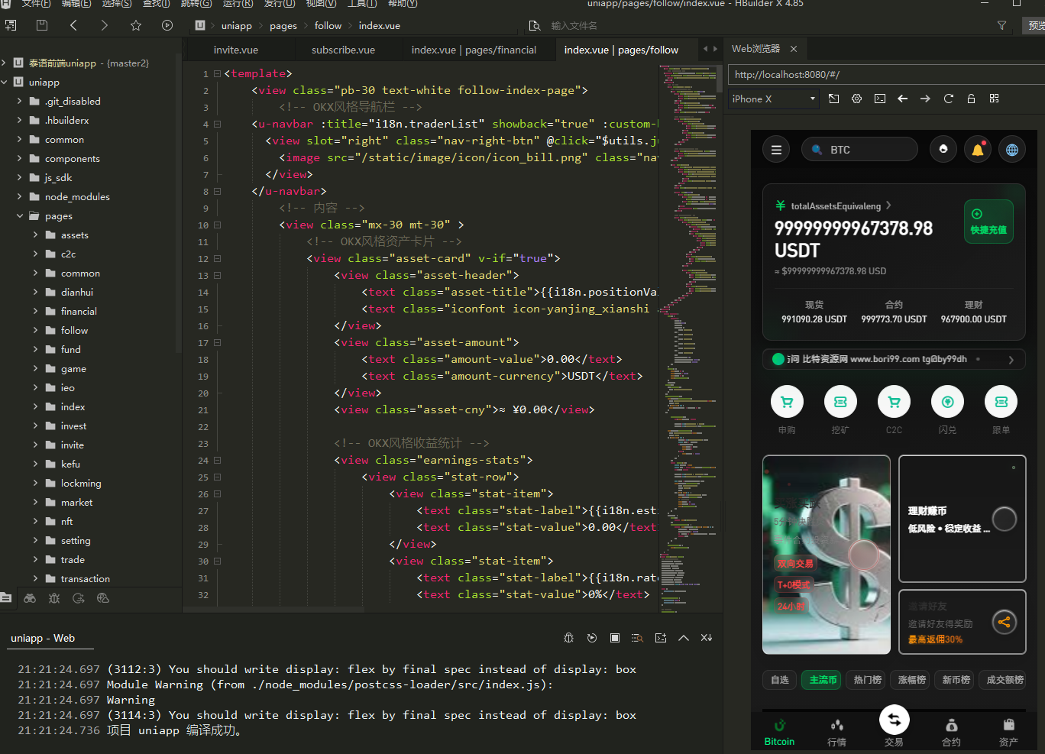Click the save file icon in toolbar
The image size is (1045, 754).
click(42, 25)
